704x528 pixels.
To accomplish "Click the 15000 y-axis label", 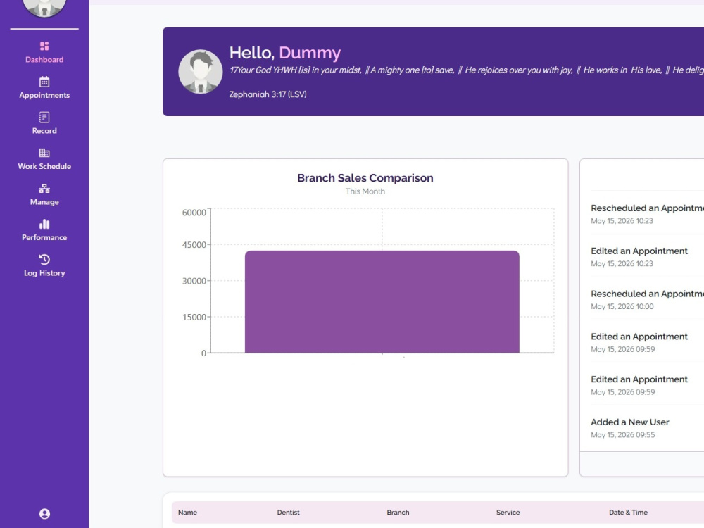I will pyautogui.click(x=194, y=317).
